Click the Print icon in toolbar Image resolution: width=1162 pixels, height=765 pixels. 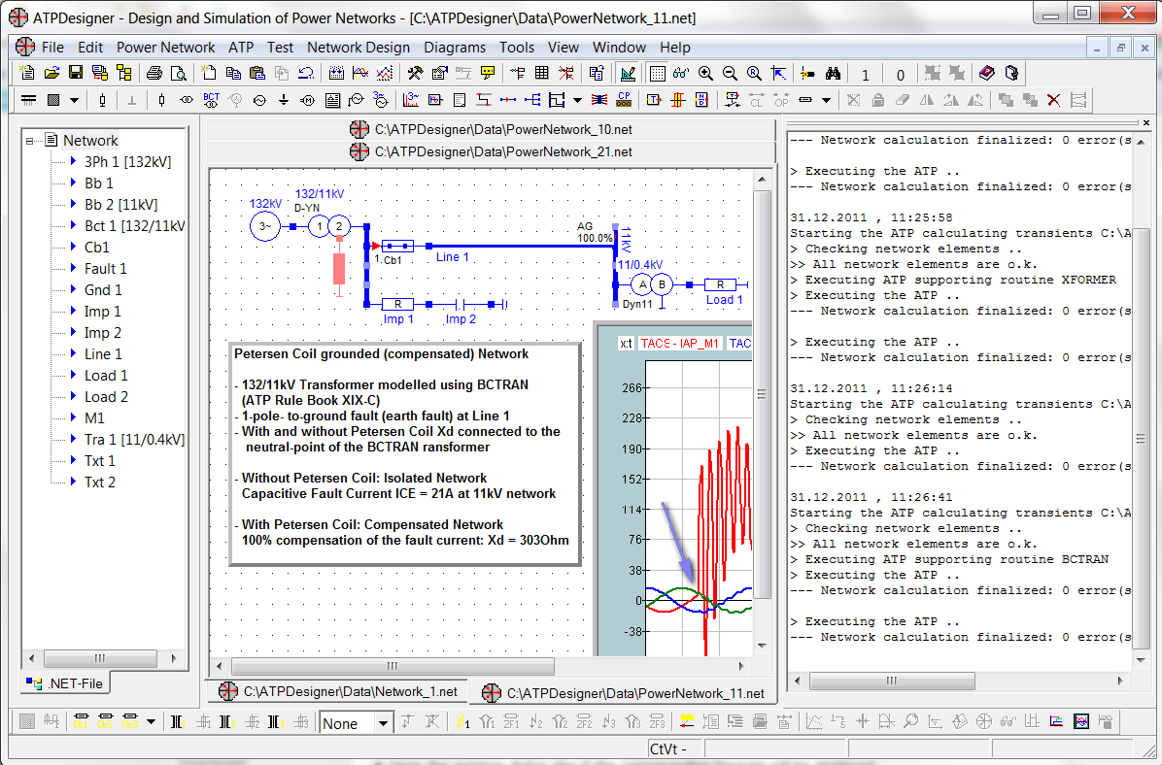154,73
